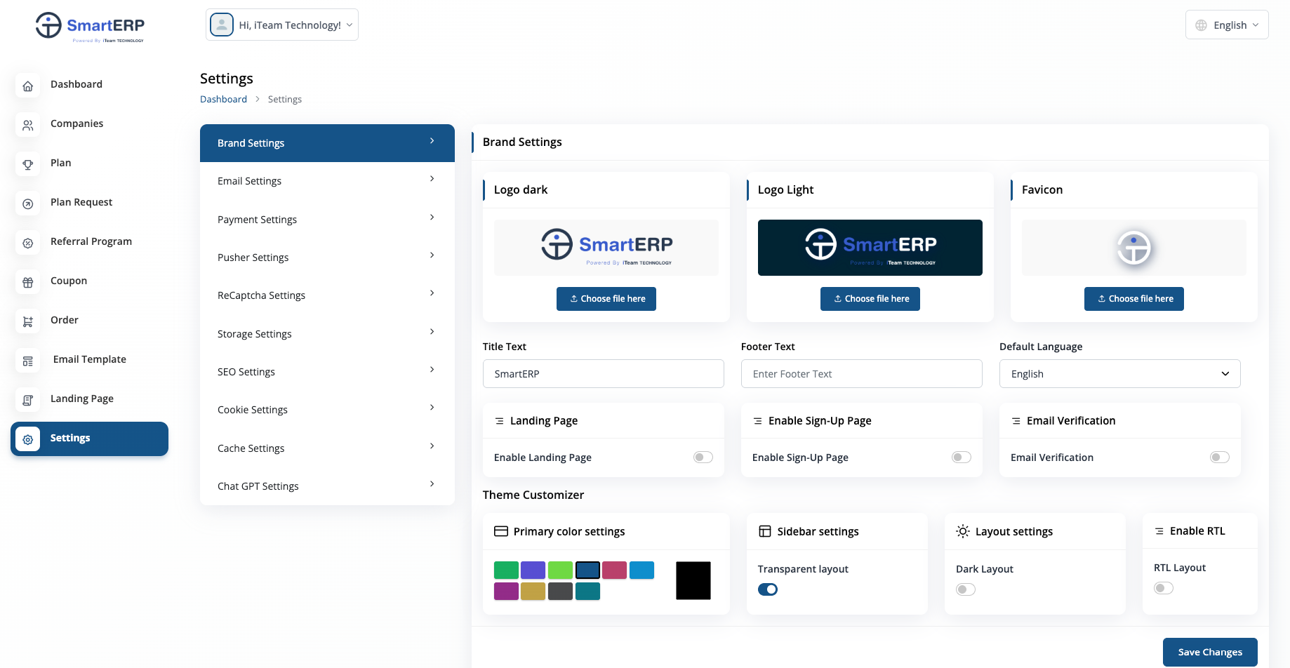Click the Landing Page card lines icon

click(x=500, y=421)
